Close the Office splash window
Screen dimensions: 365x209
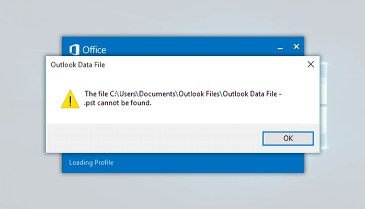click(296, 47)
